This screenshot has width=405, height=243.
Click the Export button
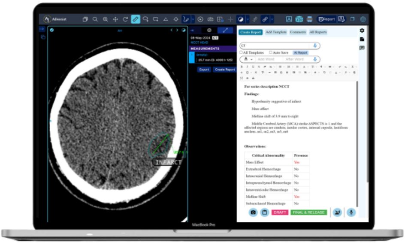(204, 70)
